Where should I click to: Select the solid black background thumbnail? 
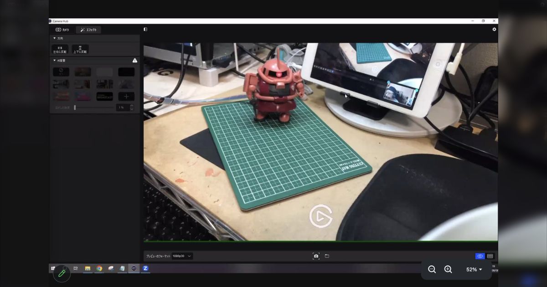tap(126, 72)
